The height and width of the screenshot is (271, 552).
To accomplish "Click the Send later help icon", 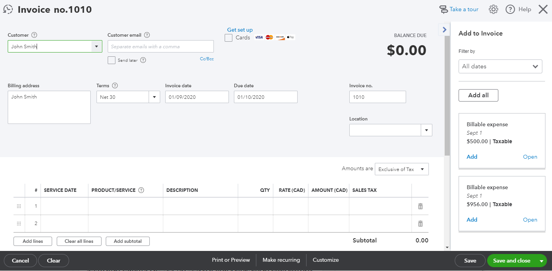I will [143, 60].
